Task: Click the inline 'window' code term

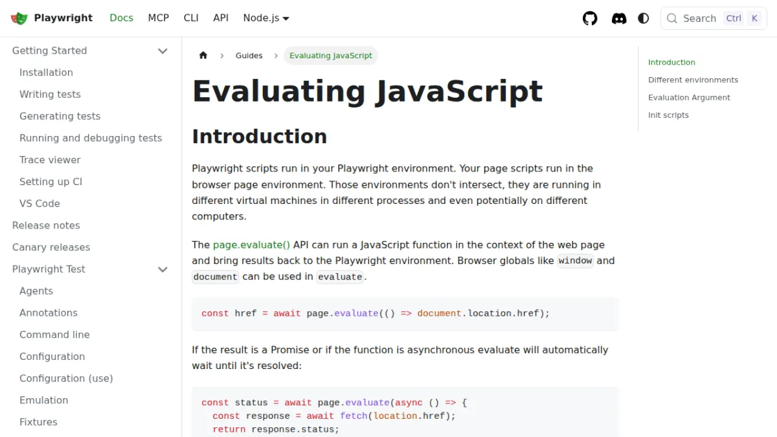Action: point(576,261)
